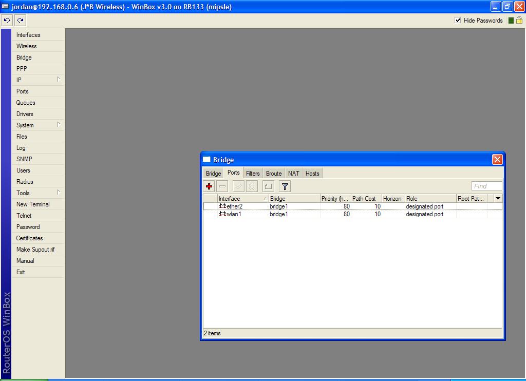Sort by the Path Cost column header
This screenshot has height=381, width=526.
coord(366,199)
